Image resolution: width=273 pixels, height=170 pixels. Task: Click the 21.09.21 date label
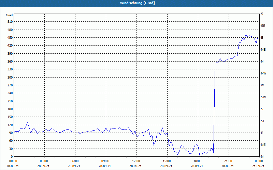258,166
